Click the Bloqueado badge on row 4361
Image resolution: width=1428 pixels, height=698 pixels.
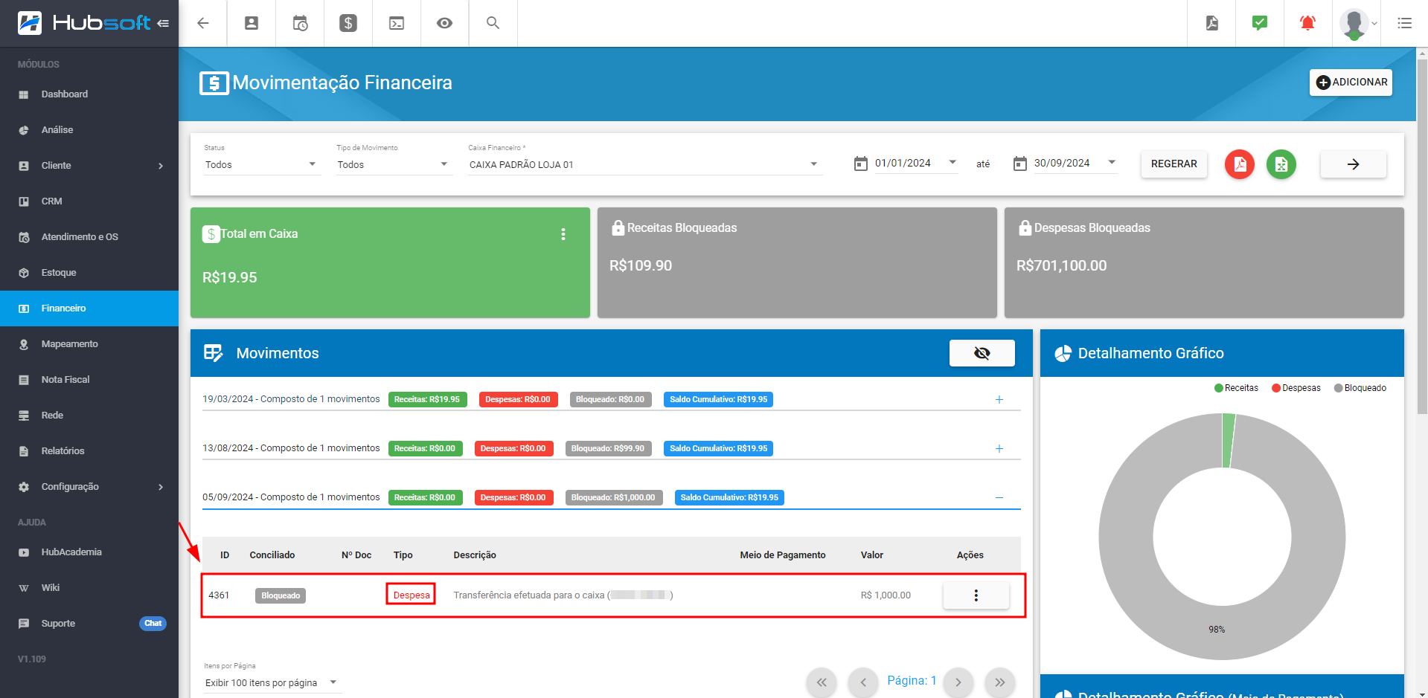[x=281, y=595]
